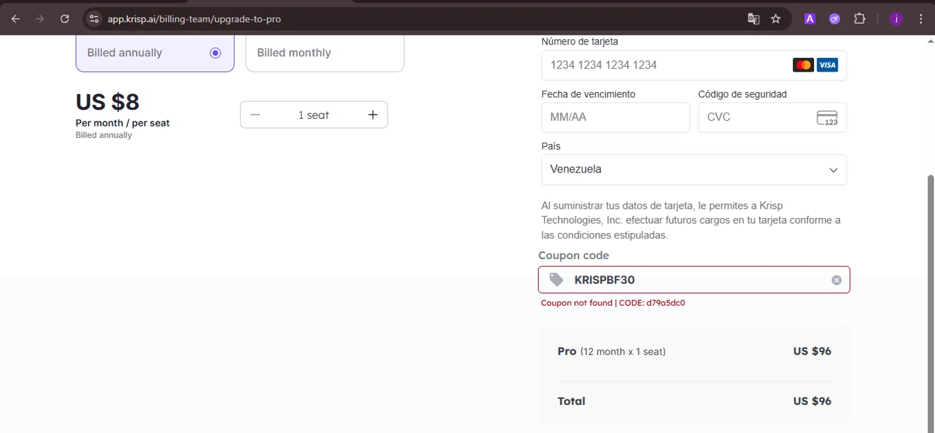Click the 'Pro (12 month x 1 seat)' line
Viewport: 935px width, 433px height.
click(x=611, y=351)
